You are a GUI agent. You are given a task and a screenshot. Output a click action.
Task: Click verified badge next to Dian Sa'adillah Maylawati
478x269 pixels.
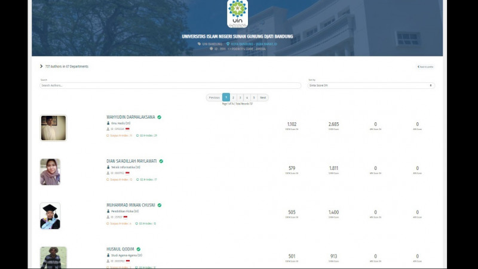161,161
